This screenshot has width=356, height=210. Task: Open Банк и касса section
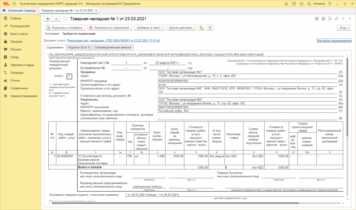coord(19,34)
